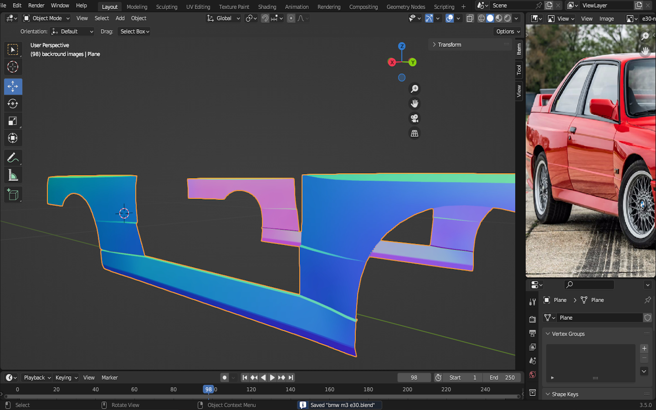This screenshot has width=656, height=410.
Task: Choose the Annotate pencil tool
Action: [13, 158]
